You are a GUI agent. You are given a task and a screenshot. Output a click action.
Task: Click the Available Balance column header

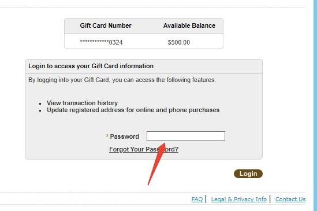point(189,25)
